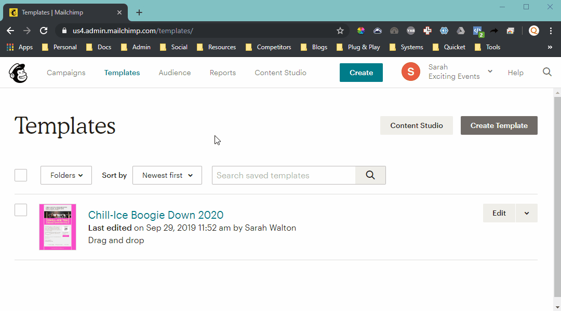Open the Newest first sort dropdown

coord(167,175)
